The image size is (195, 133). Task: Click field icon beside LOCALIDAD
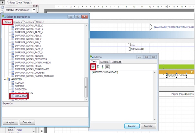coord(13,96)
